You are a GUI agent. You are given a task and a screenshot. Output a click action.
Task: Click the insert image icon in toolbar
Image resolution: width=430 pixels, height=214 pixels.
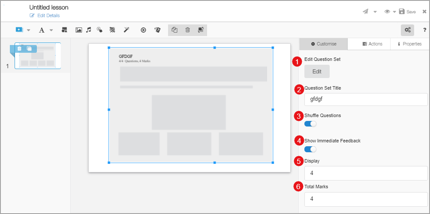pos(78,30)
